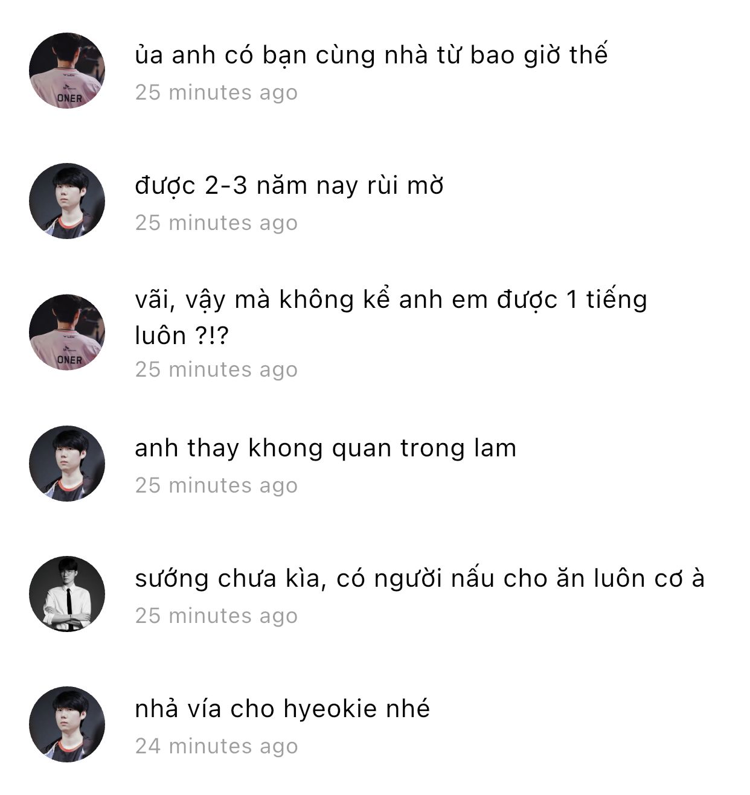Open ONER jersey avatar beside 'ủa anh có bạn' comment
This screenshot has width=750, height=795.
(x=67, y=71)
